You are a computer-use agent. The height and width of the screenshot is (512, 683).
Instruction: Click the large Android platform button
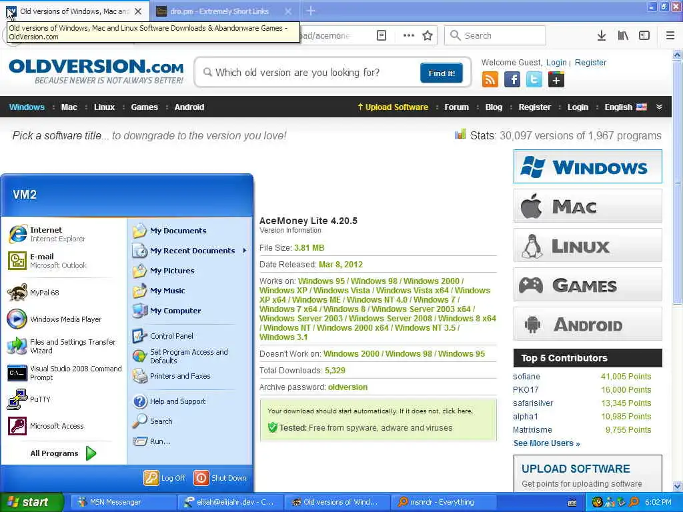point(588,324)
